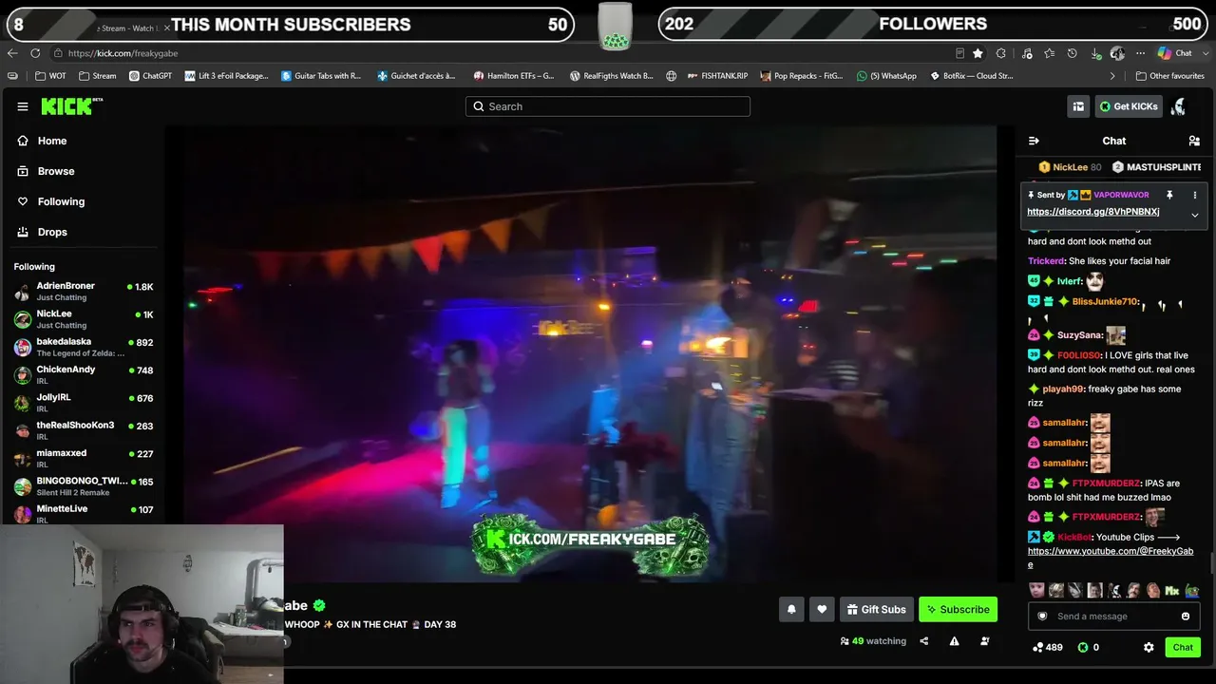Reload the browser page
This screenshot has height=684, width=1216.
[x=35, y=53]
